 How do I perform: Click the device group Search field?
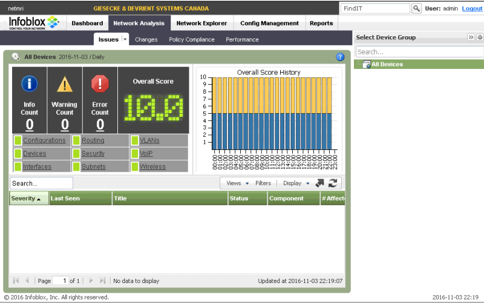pyautogui.click(x=420, y=52)
